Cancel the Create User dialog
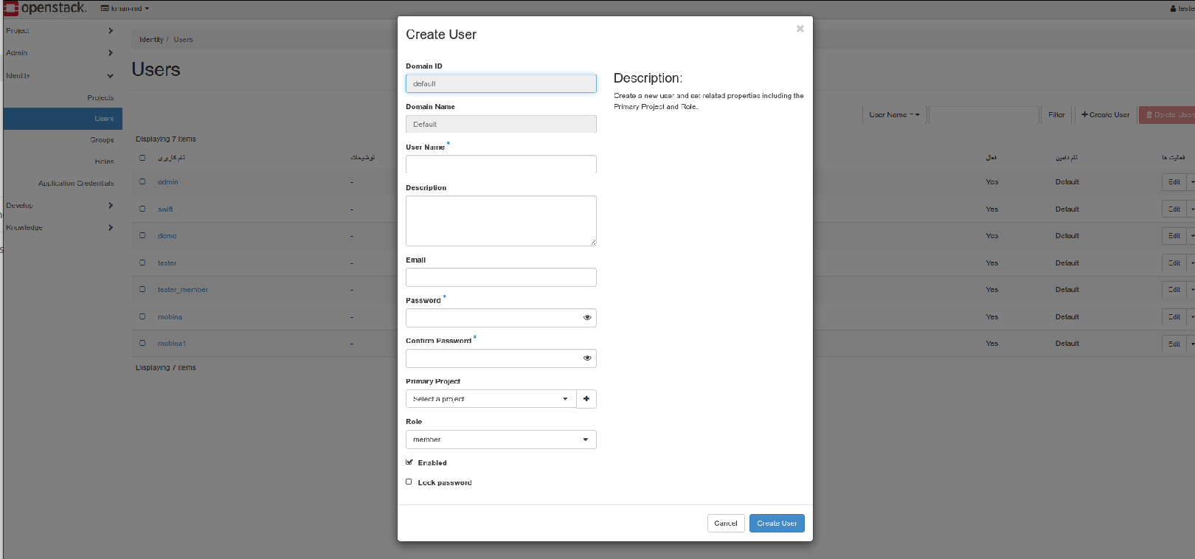1195x559 pixels. (x=725, y=523)
